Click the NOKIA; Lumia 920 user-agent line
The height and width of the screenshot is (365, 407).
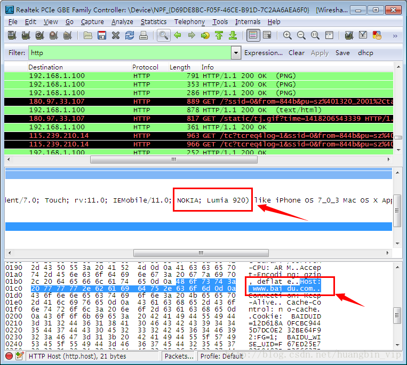coord(199,200)
